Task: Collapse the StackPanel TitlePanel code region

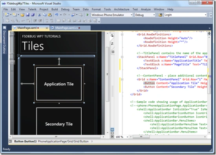Action: coord(122,57)
